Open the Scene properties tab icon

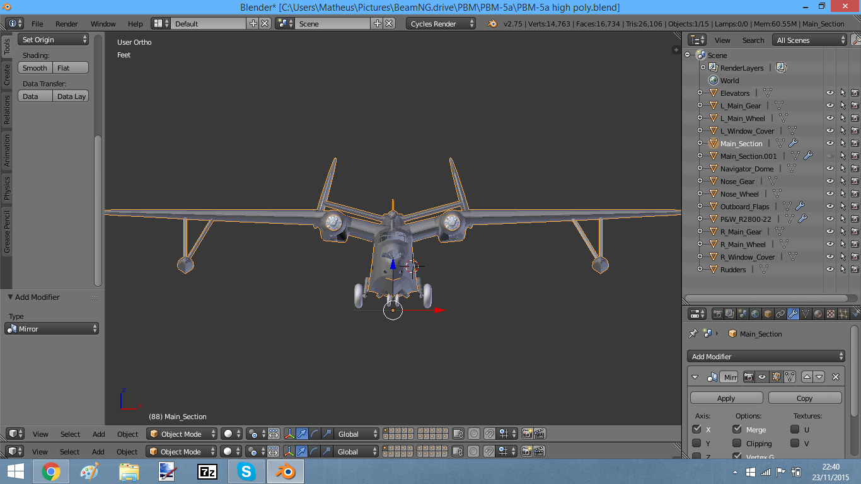tap(743, 313)
